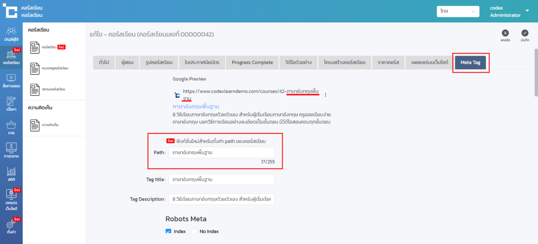The width and height of the screenshot is (538, 244).
Task: Open Google Preview three-dot options
Action: (325, 95)
